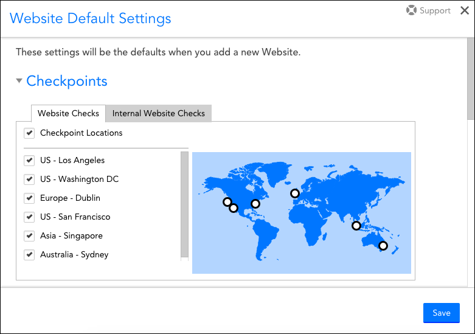Select the Website Checks tab
The width and height of the screenshot is (475, 334).
click(68, 113)
